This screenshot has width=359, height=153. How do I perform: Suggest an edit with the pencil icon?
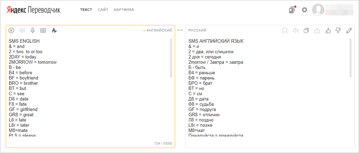click(x=349, y=30)
